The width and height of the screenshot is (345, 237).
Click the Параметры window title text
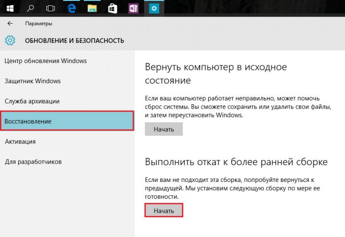click(x=39, y=24)
